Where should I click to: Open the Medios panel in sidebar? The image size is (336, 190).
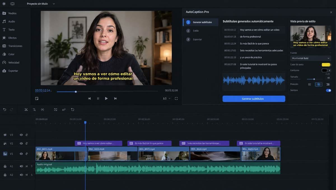10,13
